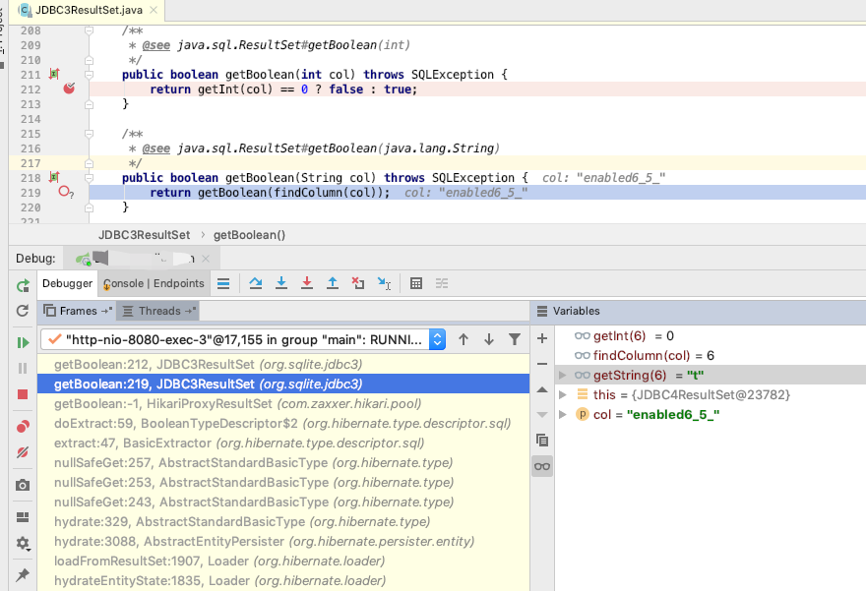This screenshot has height=591, width=866.
Task: Click the Evaluate Expression icon
Action: coord(416,283)
